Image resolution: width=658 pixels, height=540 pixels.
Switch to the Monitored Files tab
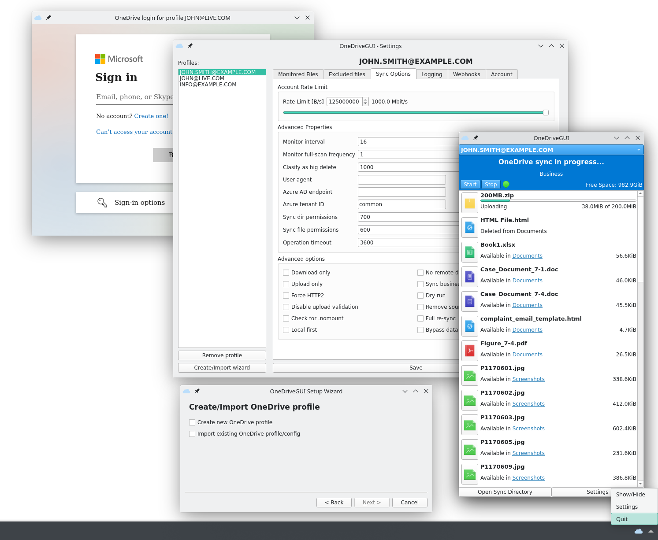point(298,74)
